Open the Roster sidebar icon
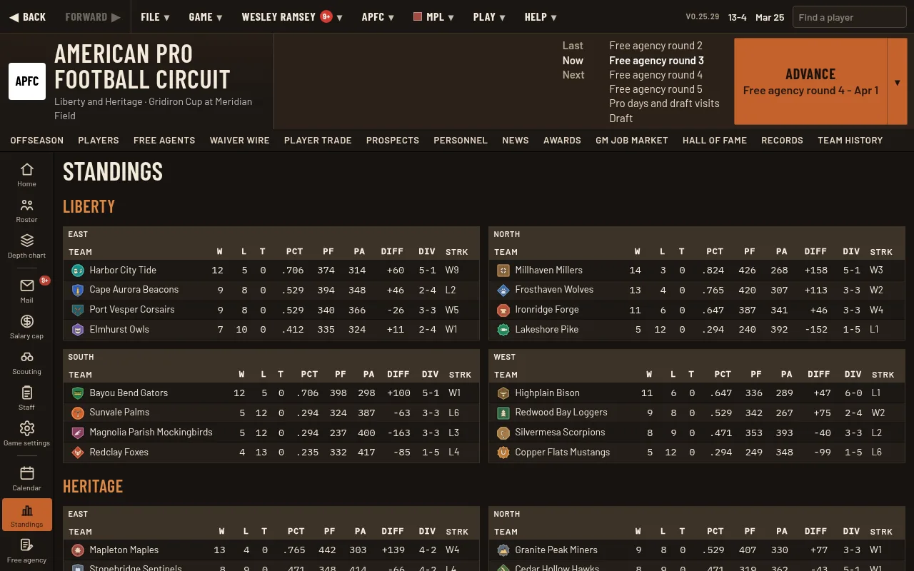Viewport: 914px width, 571px height. tap(26, 211)
